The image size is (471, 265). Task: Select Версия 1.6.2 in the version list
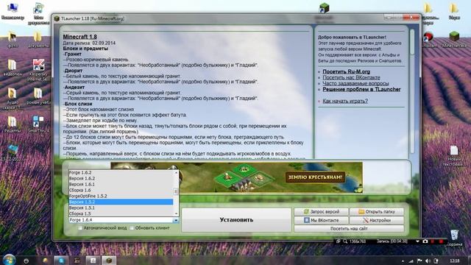pos(121,178)
